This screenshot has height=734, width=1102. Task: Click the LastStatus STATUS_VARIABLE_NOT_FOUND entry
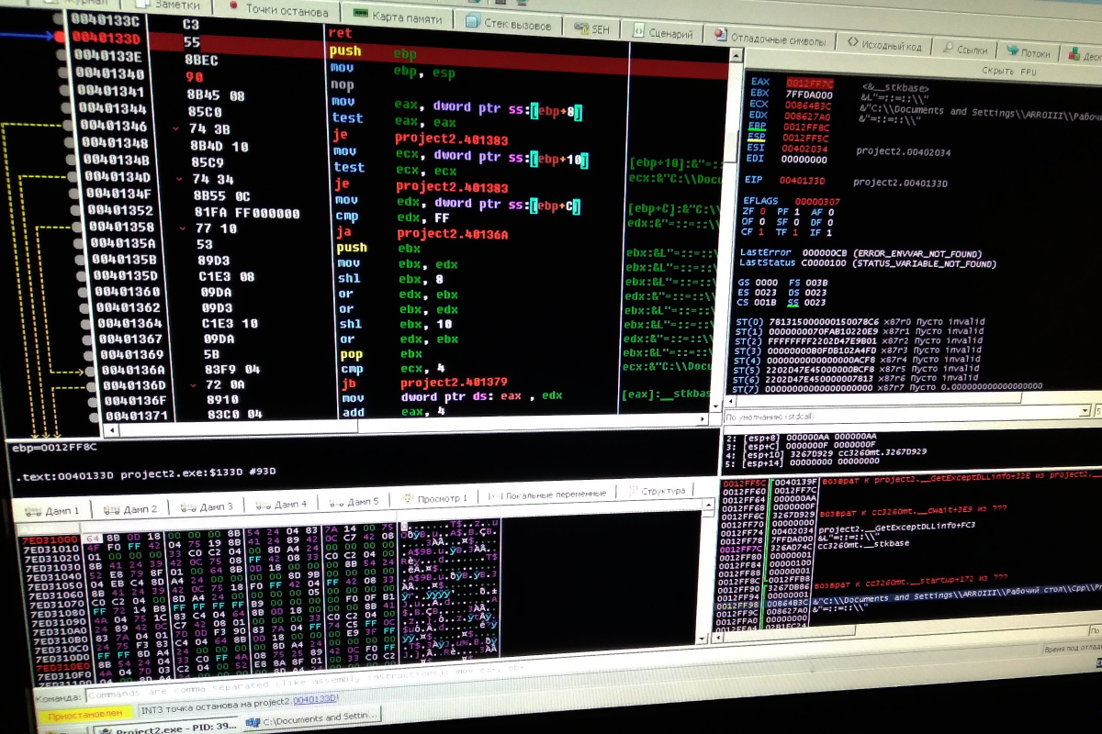(868, 263)
